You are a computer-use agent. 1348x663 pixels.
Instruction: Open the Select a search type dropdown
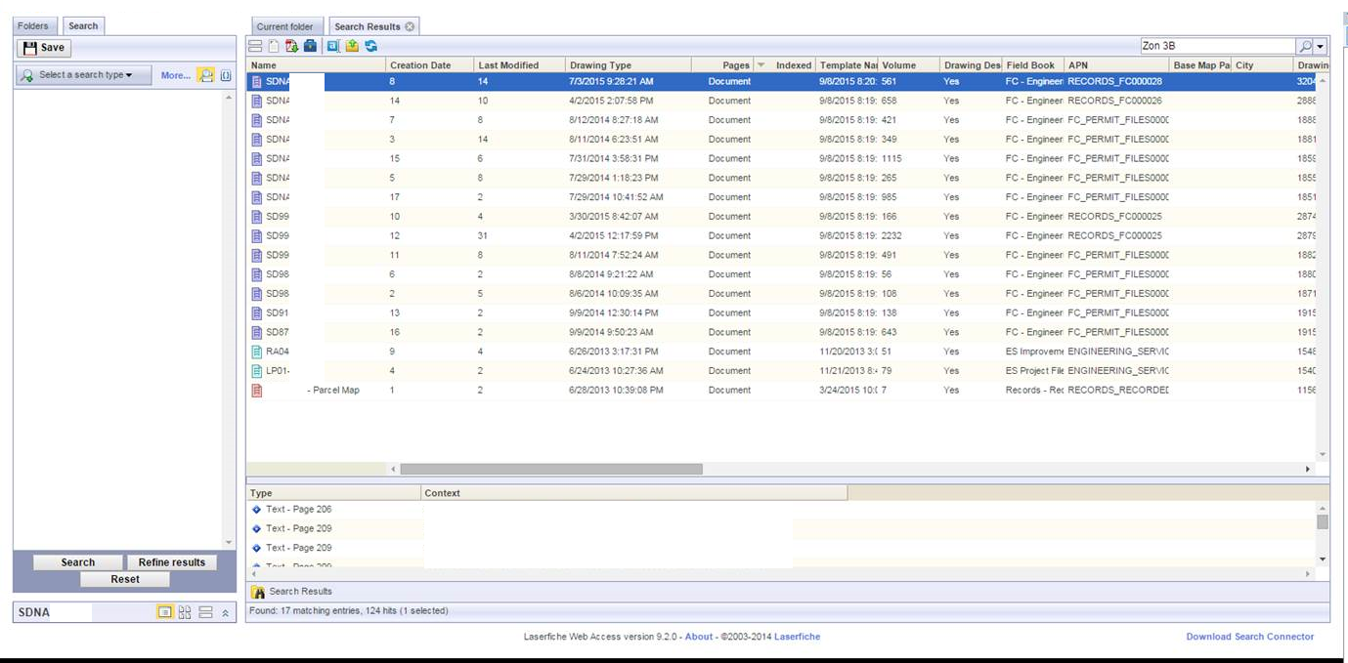tap(83, 75)
